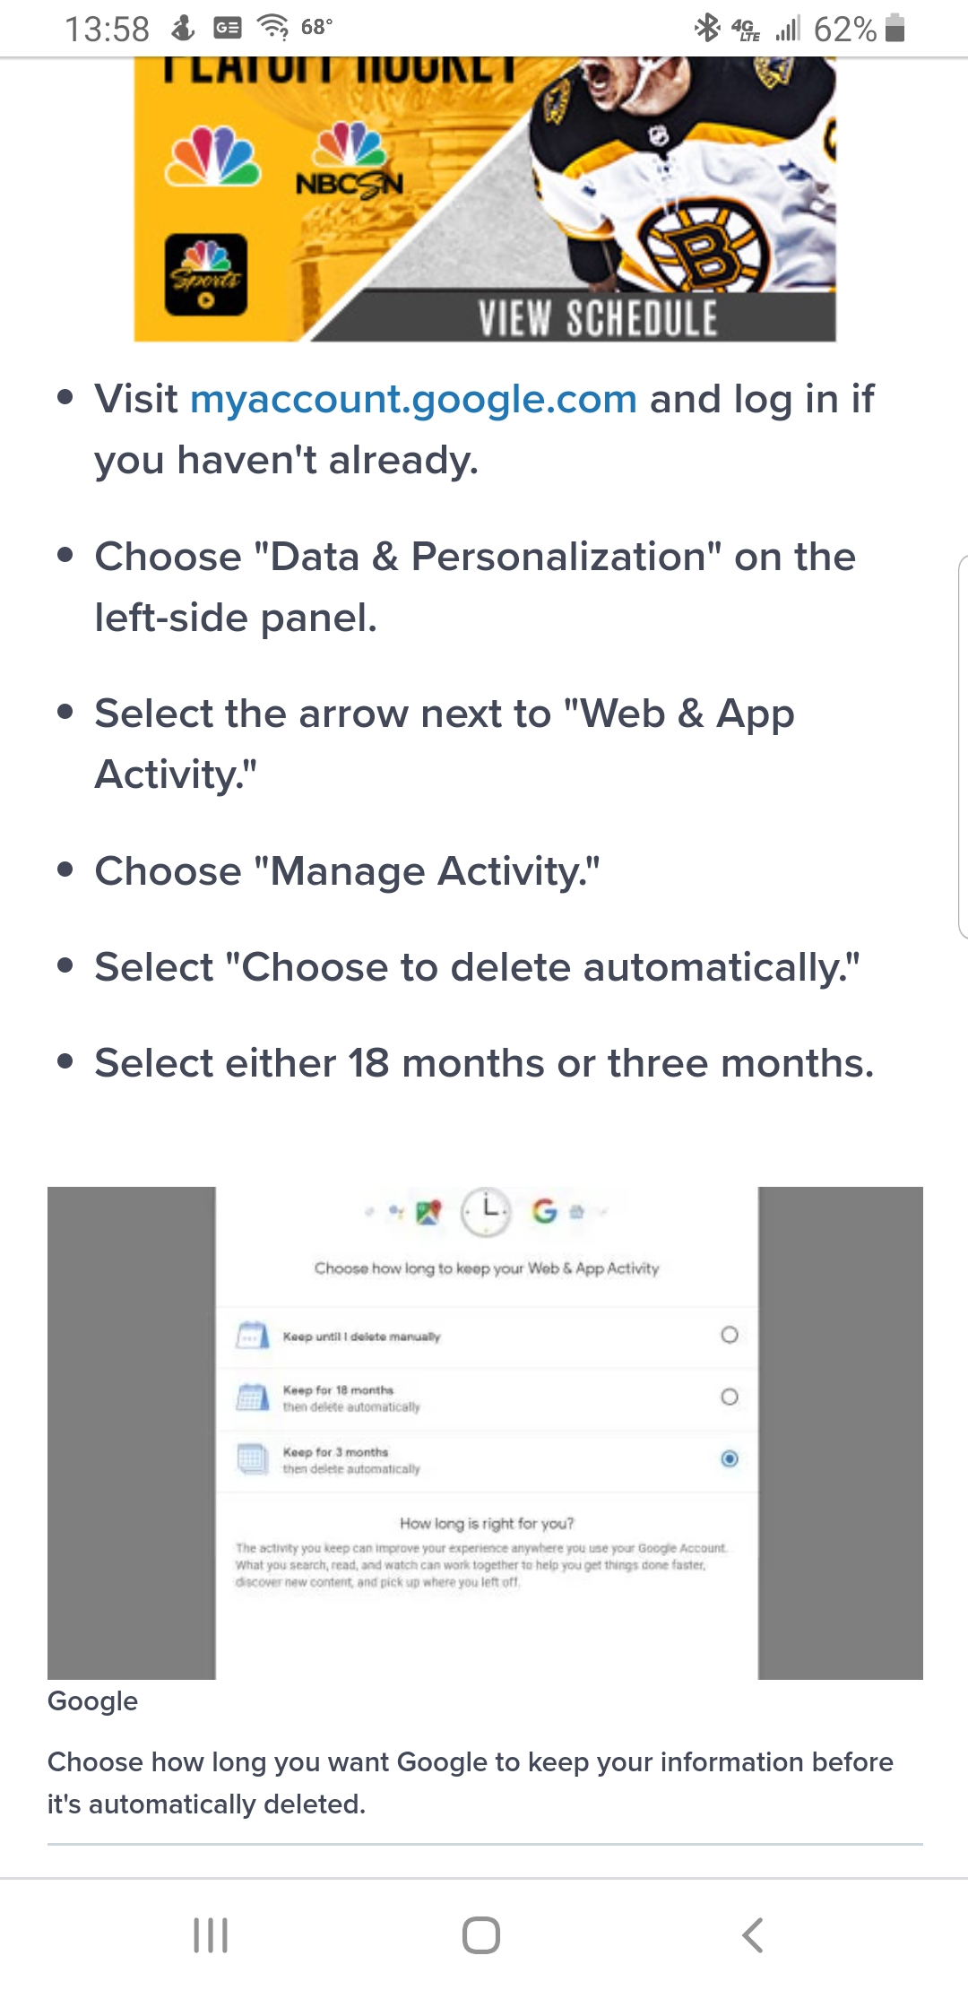Tap the Google clock icon in screenshot
This screenshot has width=968, height=1990.
(x=485, y=1211)
